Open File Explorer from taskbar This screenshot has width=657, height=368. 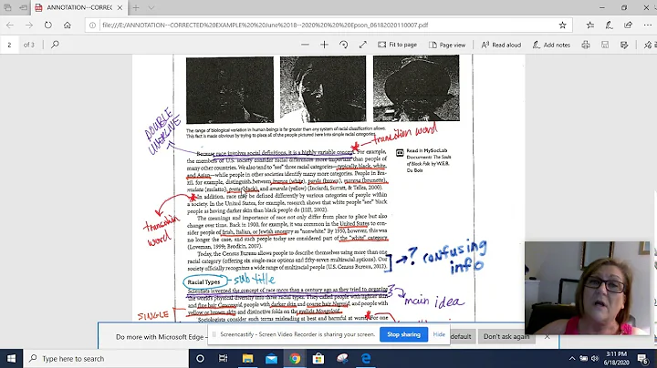(x=247, y=358)
